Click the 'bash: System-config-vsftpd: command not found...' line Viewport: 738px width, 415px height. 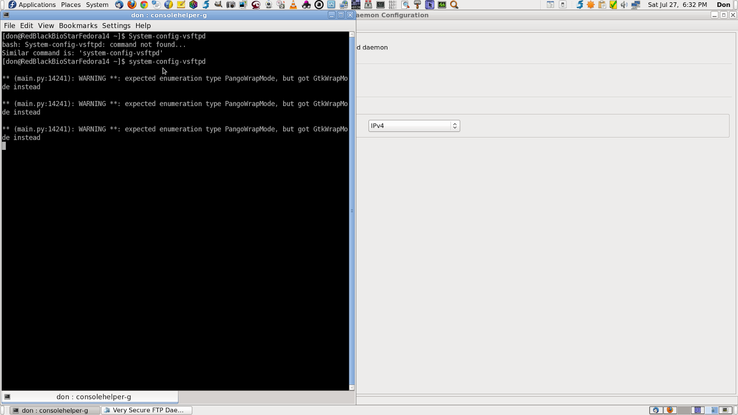click(94, 45)
